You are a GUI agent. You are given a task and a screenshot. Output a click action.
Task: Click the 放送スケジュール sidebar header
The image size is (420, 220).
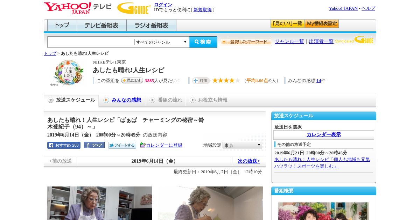tap(324, 116)
